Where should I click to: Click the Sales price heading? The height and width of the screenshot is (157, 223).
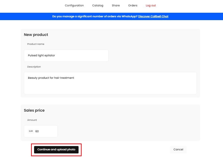34,111
